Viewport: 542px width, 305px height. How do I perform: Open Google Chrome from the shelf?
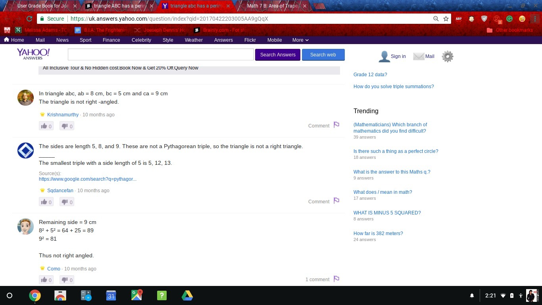[35, 295]
